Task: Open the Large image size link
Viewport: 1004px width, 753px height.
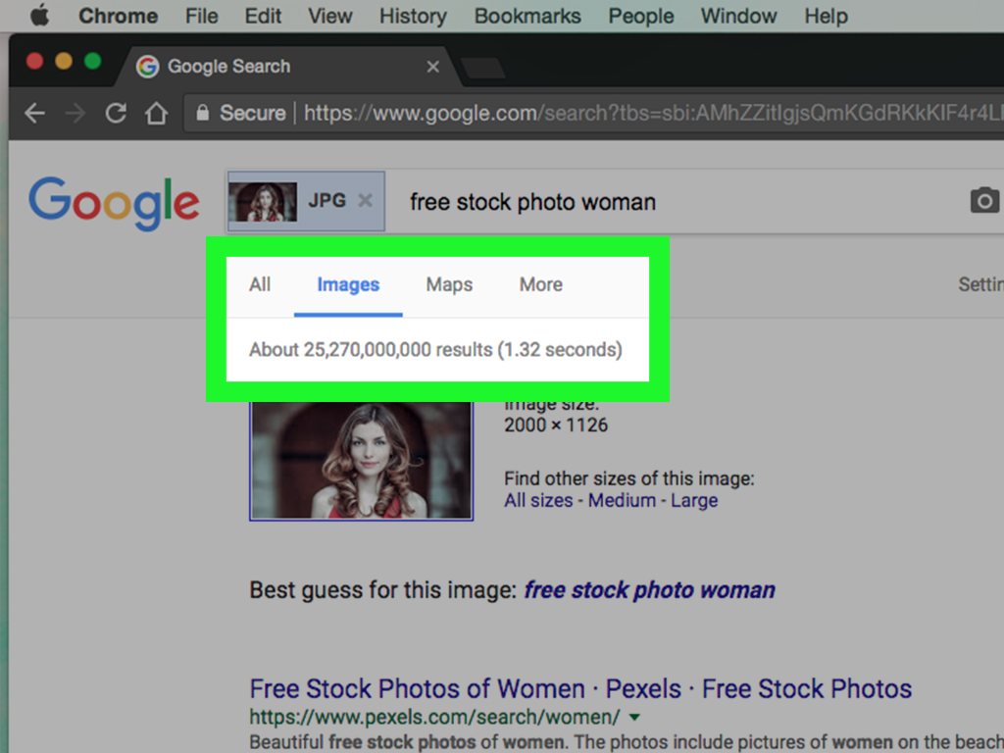Action: pos(693,501)
